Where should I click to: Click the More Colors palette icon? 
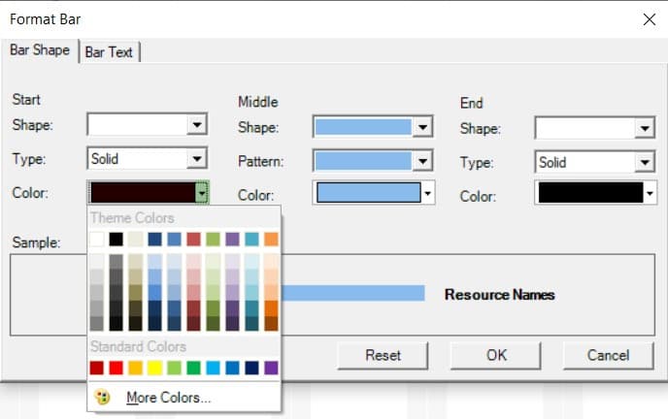(104, 397)
